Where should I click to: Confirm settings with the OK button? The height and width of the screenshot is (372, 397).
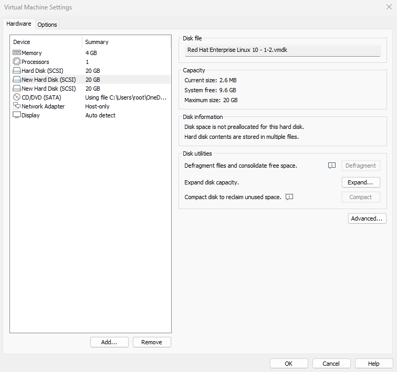point(289,364)
